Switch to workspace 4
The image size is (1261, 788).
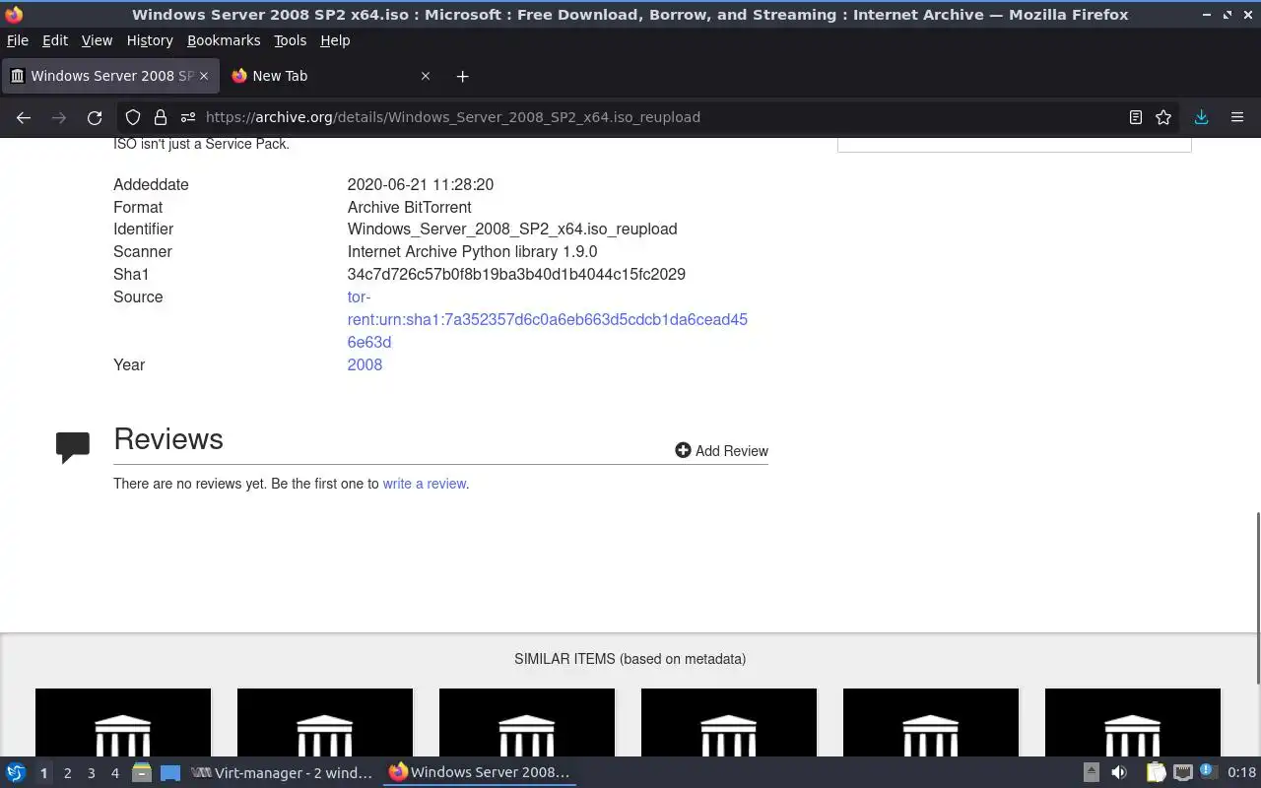click(114, 773)
